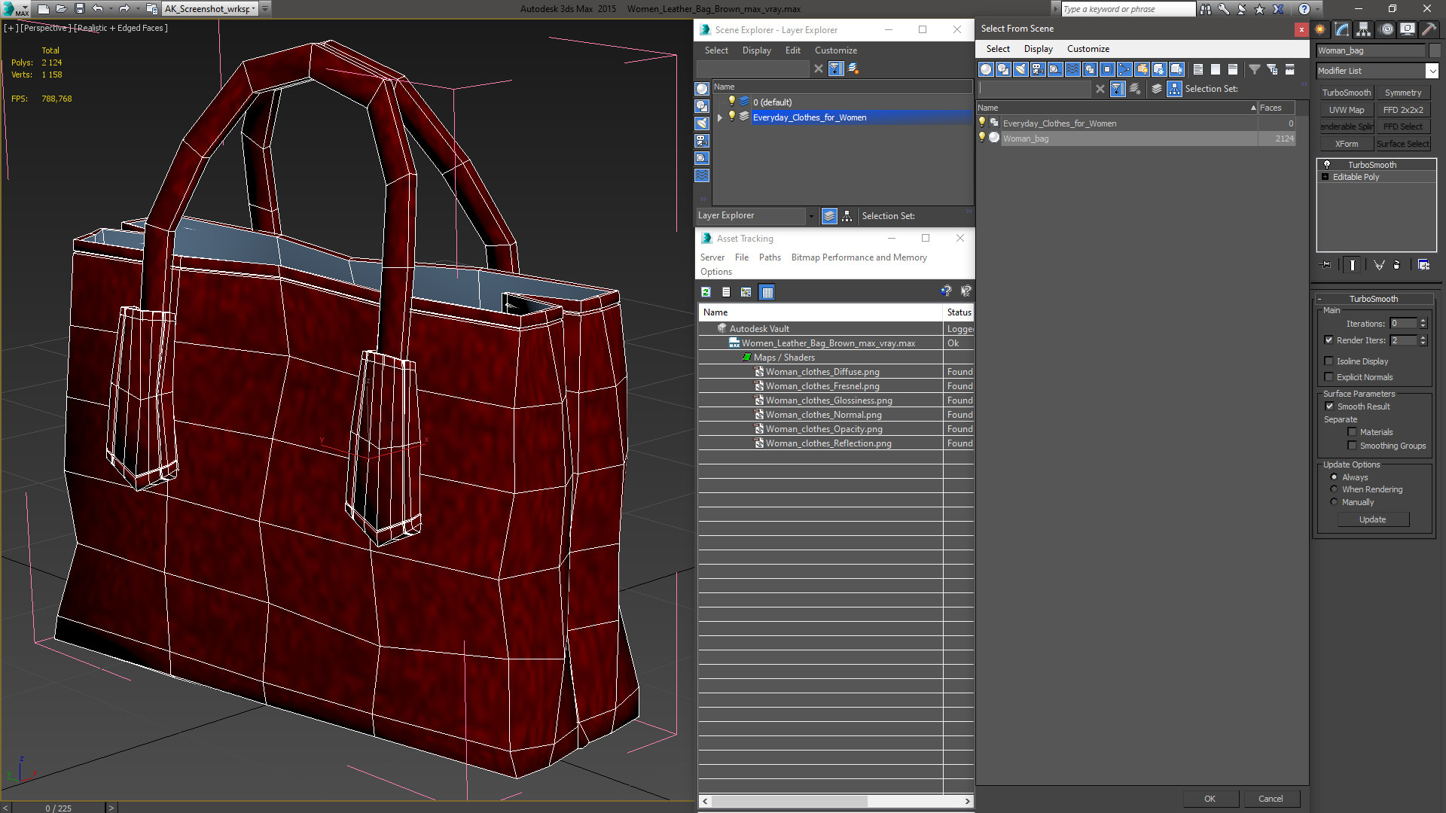Toggle TurboSmooth modifier lightbulb in stack
The height and width of the screenshot is (813, 1446).
click(x=1327, y=165)
